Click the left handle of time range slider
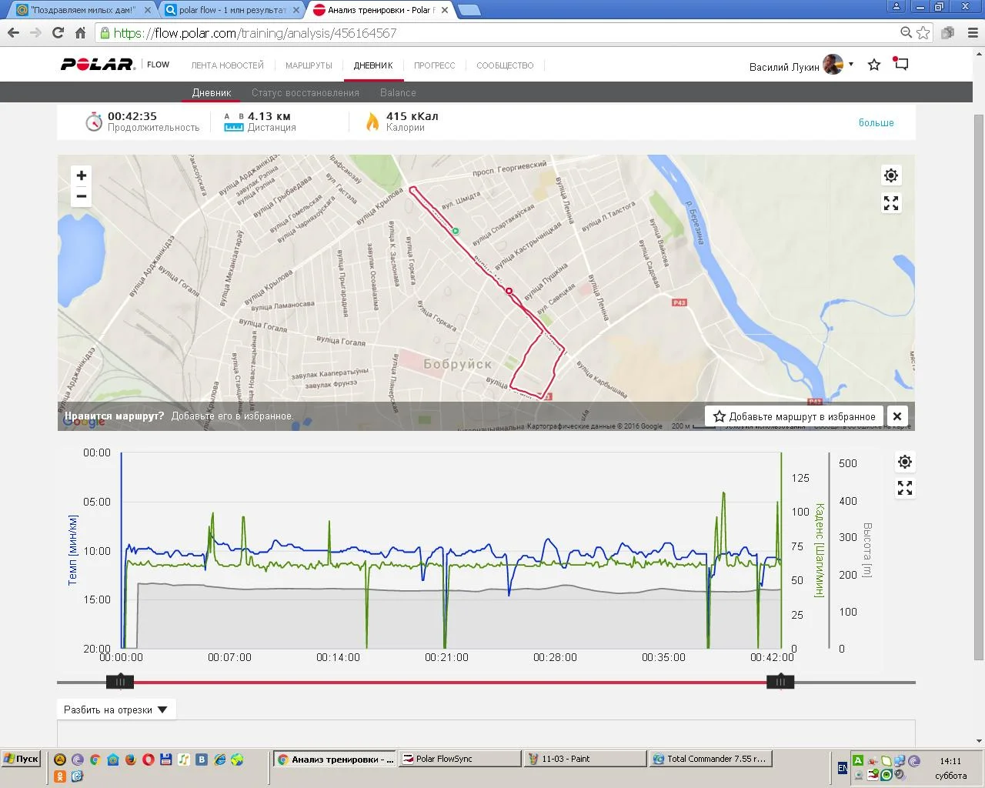The height and width of the screenshot is (788, 985). 120,682
